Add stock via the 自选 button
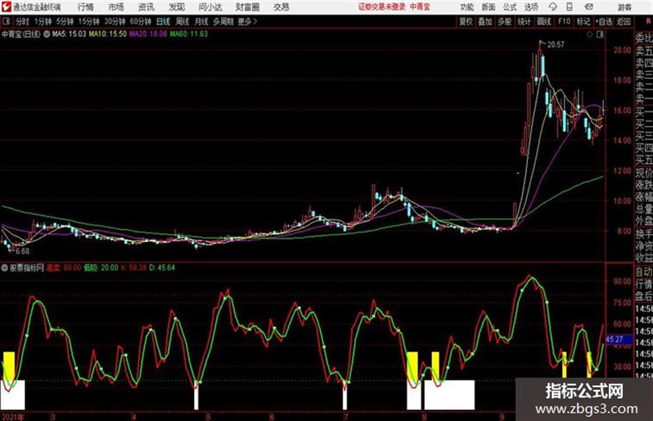 (603, 21)
